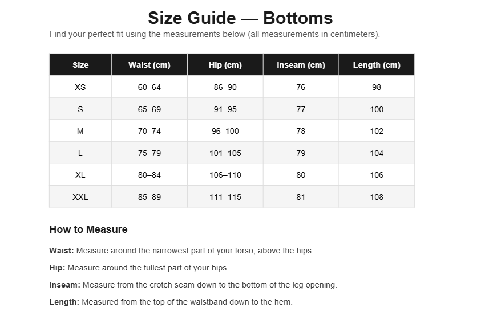
Task: Click the Size Guide — Bottoms heading
Action: tap(240, 18)
